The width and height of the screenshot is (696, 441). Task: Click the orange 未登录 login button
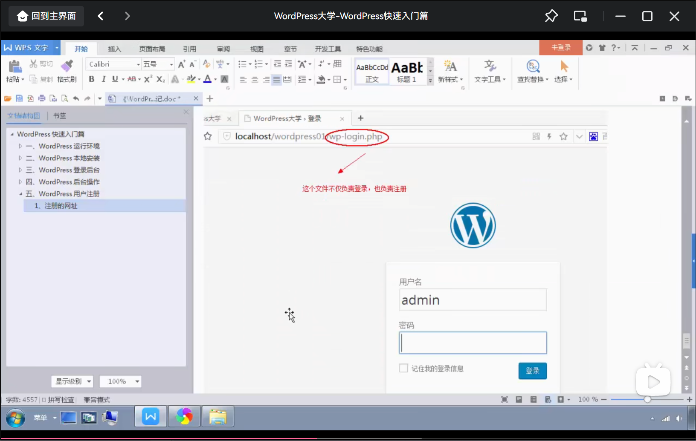561,48
